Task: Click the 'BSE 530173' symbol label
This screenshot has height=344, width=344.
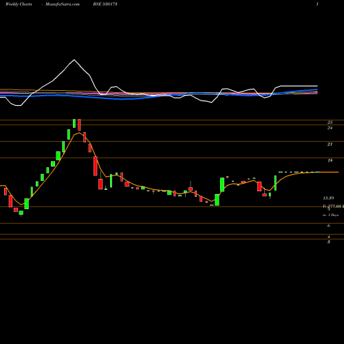Action: (x=105, y=4)
